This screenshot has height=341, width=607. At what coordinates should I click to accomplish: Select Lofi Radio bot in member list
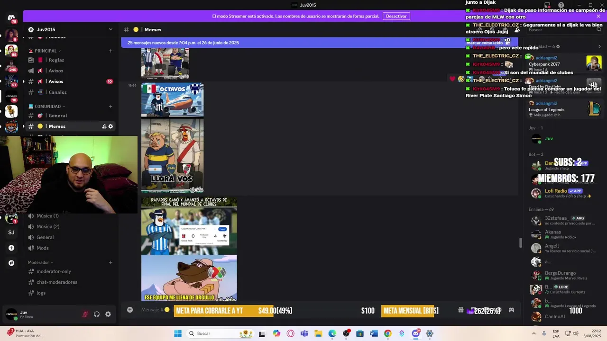coord(564,193)
